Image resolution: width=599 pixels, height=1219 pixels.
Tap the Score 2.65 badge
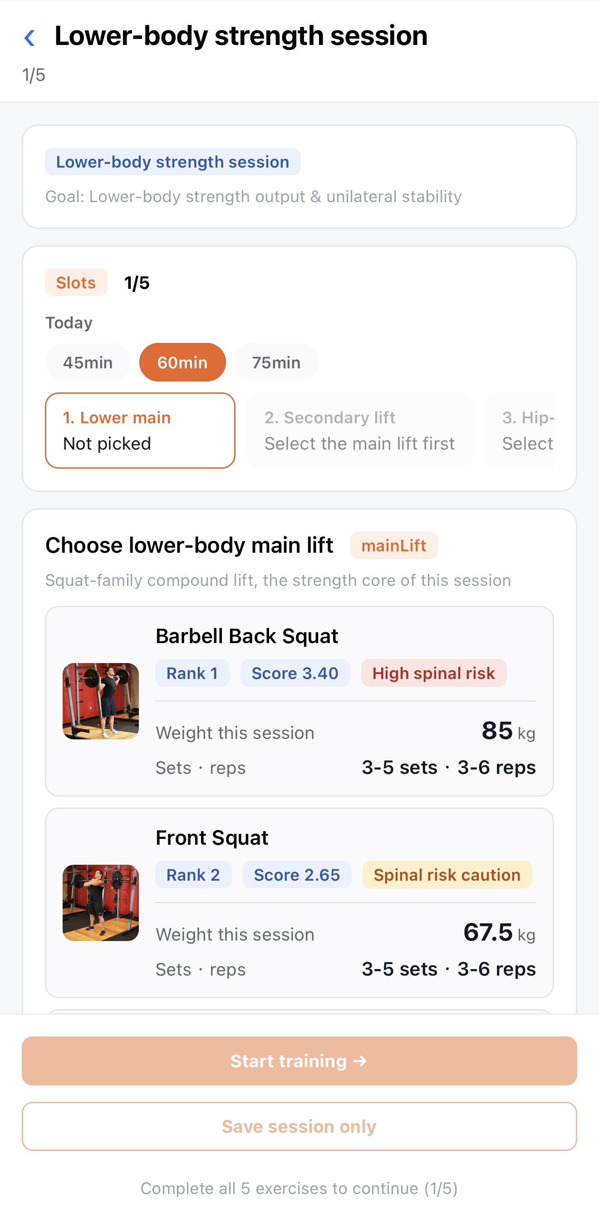point(297,874)
